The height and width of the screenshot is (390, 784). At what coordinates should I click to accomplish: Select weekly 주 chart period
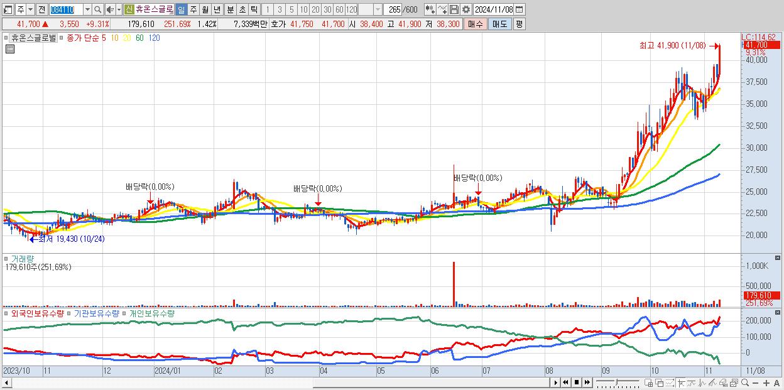pyautogui.click(x=193, y=9)
